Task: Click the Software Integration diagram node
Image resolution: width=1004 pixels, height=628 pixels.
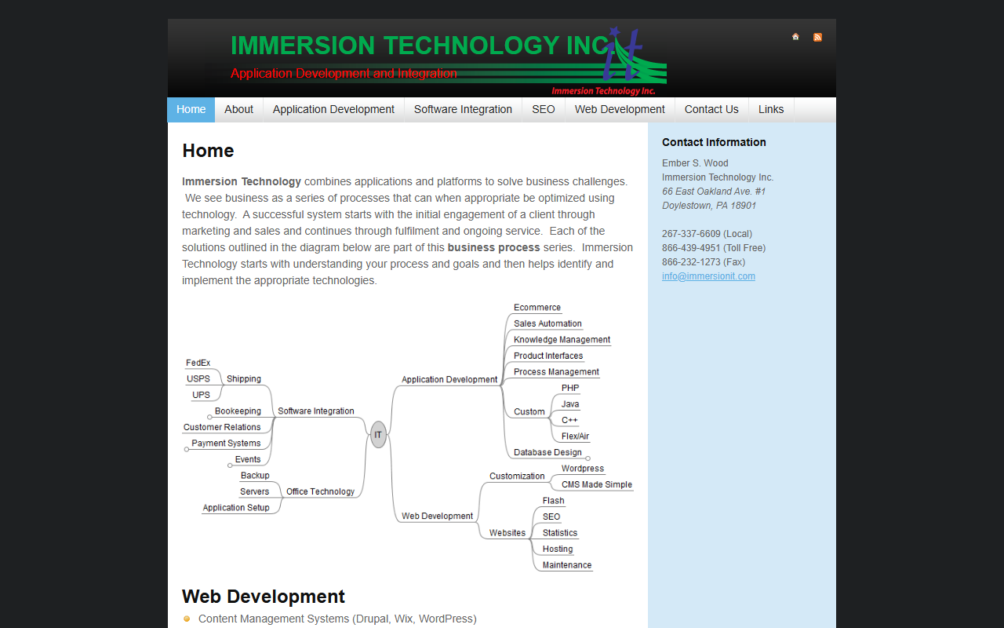Action: click(x=316, y=411)
